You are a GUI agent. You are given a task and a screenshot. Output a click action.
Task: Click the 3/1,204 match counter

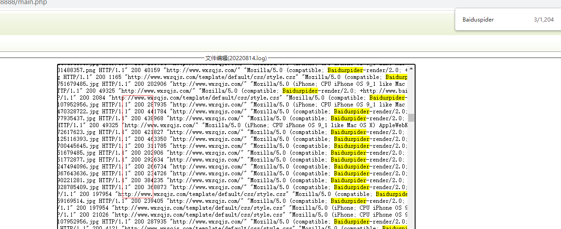tap(544, 20)
